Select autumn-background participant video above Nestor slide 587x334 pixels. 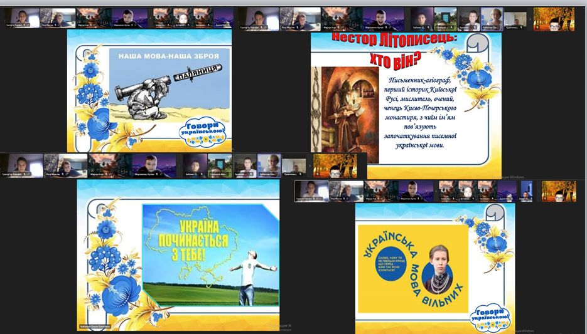pos(554,19)
